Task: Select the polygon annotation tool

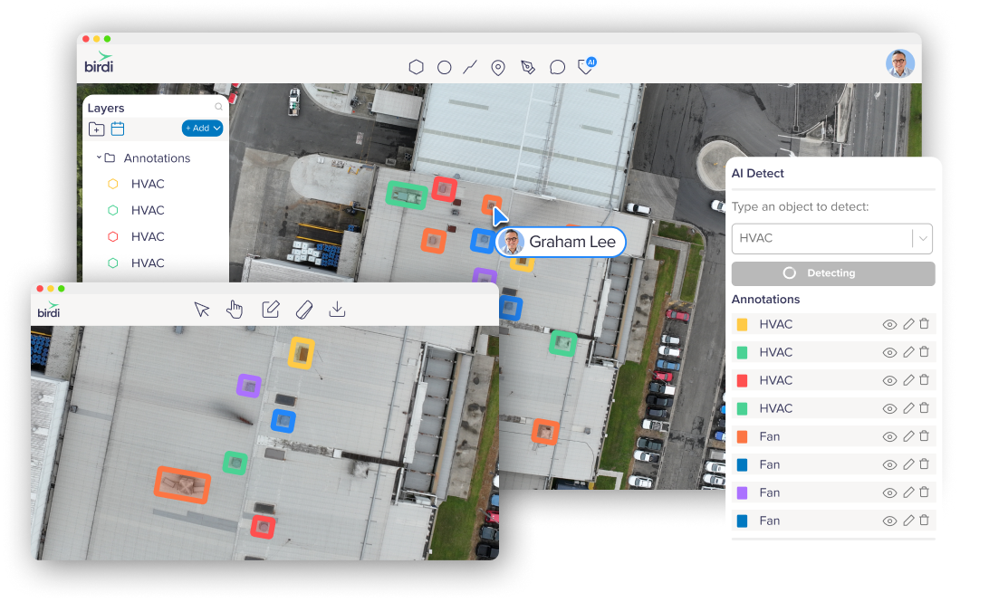Action: point(416,66)
